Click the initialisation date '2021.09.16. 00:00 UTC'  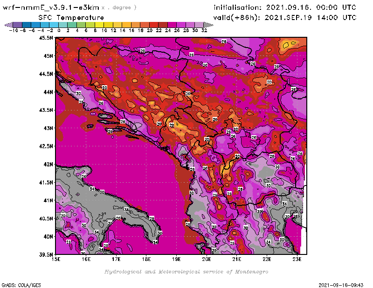pyautogui.click(x=311, y=7)
